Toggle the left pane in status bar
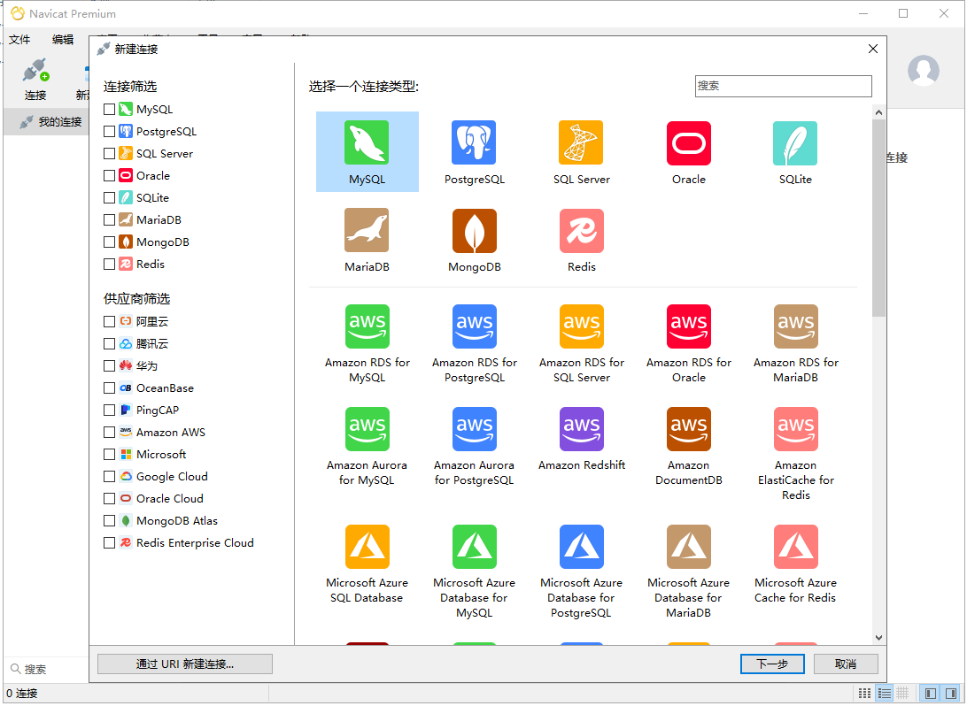This screenshot has height=706, width=967. [930, 694]
